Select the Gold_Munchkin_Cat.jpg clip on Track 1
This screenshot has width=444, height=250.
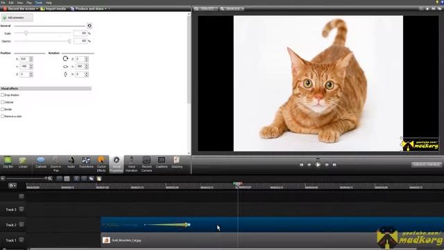[273, 240]
